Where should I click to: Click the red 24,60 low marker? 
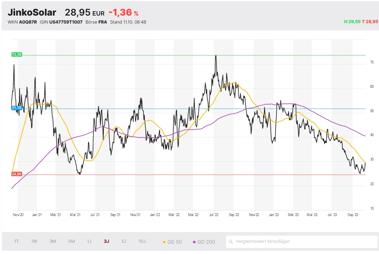click(x=17, y=174)
